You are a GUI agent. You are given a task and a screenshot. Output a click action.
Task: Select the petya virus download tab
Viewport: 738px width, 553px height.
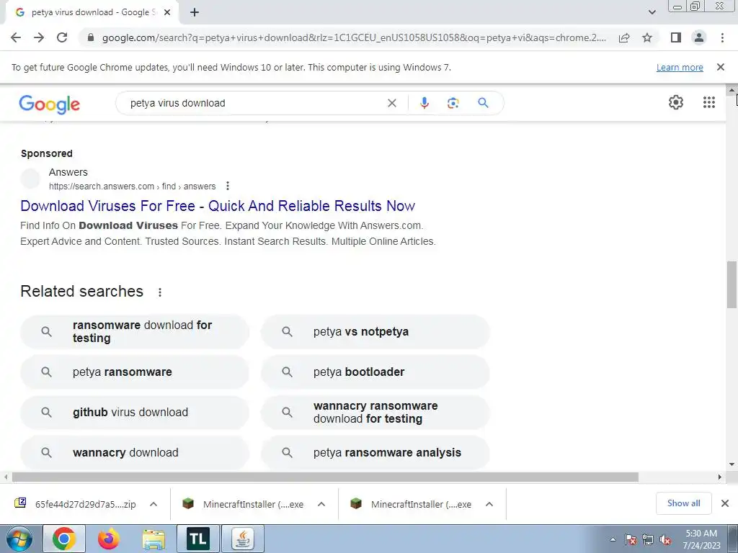pyautogui.click(x=92, y=12)
